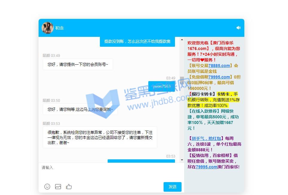Click the thumbs-up rating icon
Screen dimensions: 288x195
69,187
